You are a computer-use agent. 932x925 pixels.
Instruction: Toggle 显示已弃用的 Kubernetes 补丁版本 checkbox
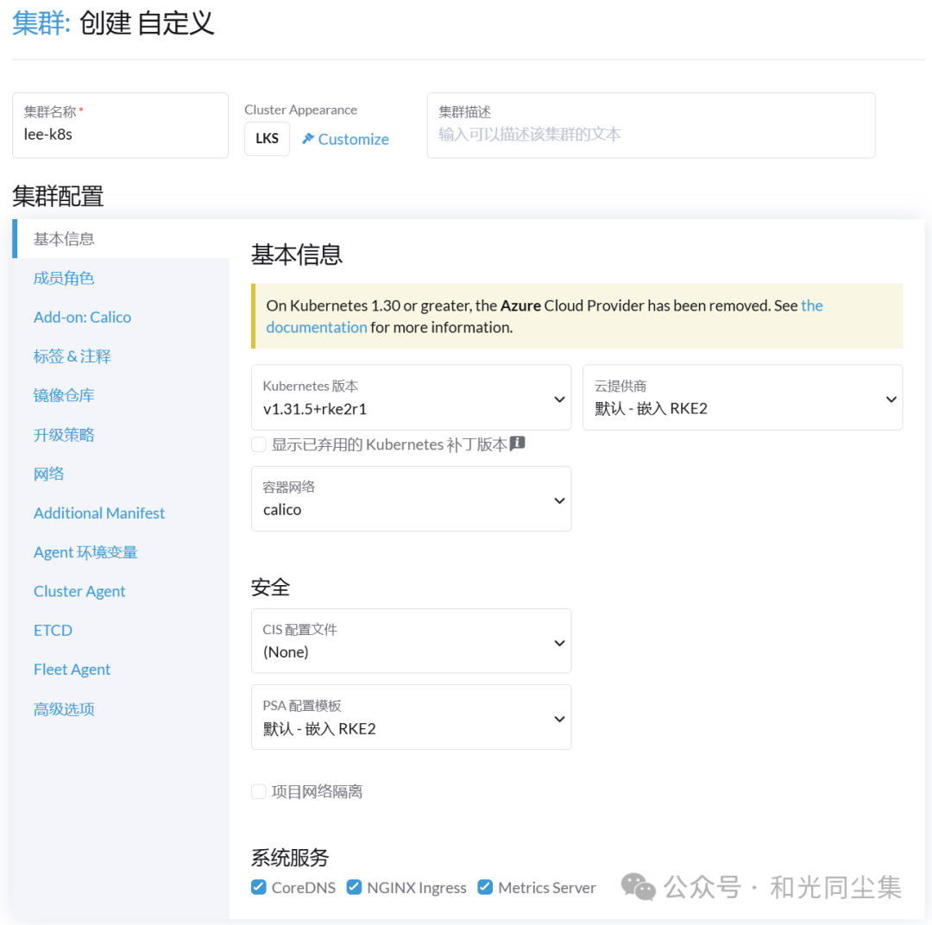[259, 444]
